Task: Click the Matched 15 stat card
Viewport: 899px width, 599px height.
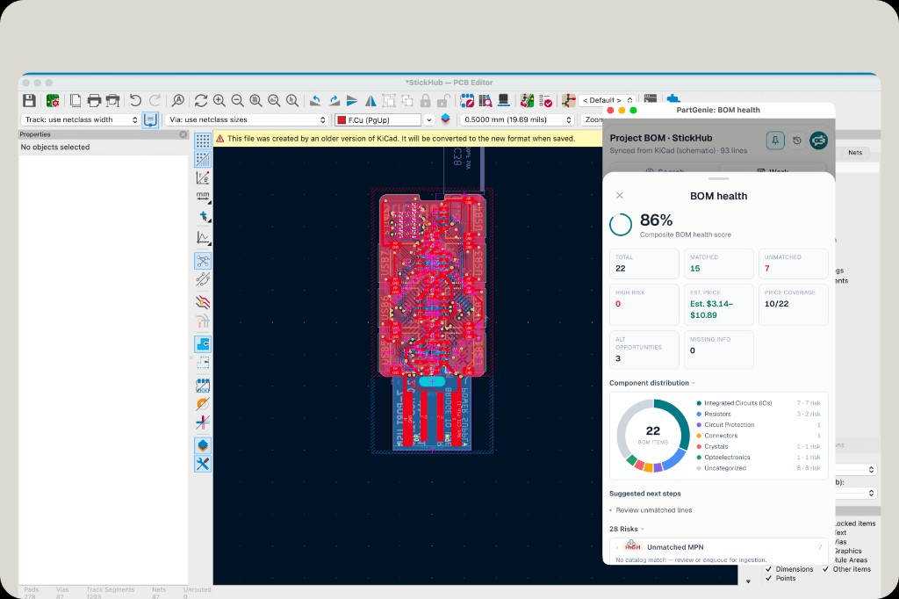Action: click(x=719, y=263)
